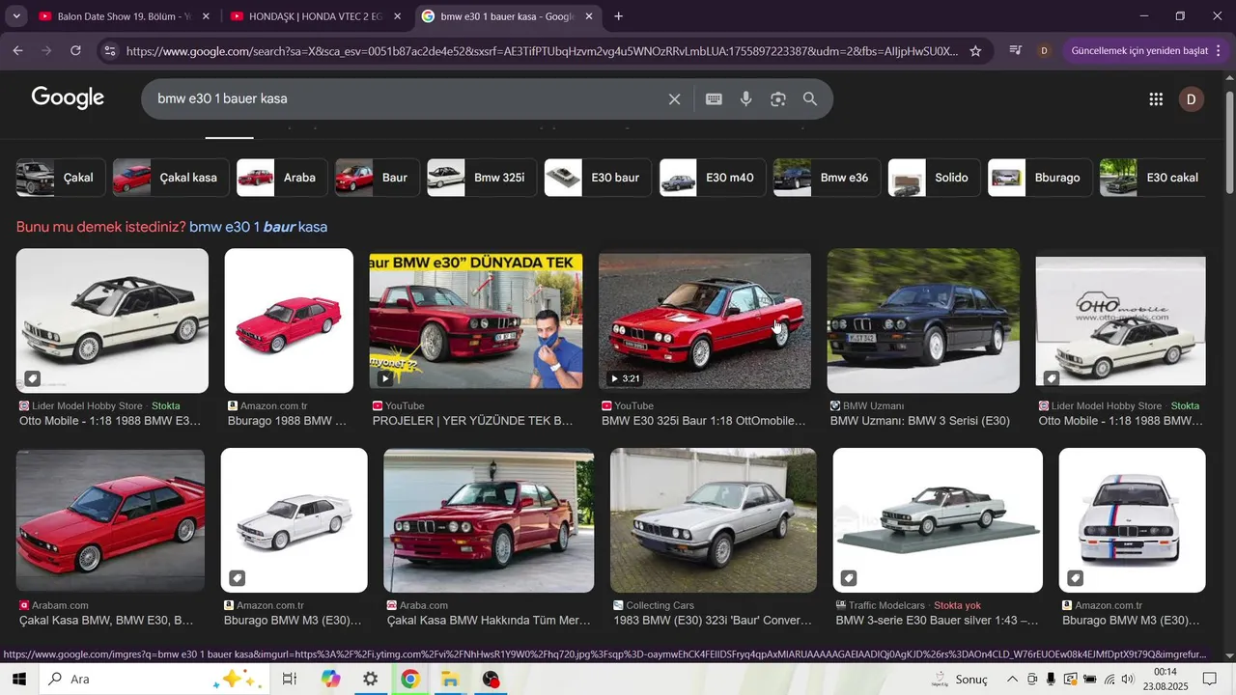Screen dimensions: 1236x695
Task: Filter by Solido chip
Action: click(x=935, y=178)
